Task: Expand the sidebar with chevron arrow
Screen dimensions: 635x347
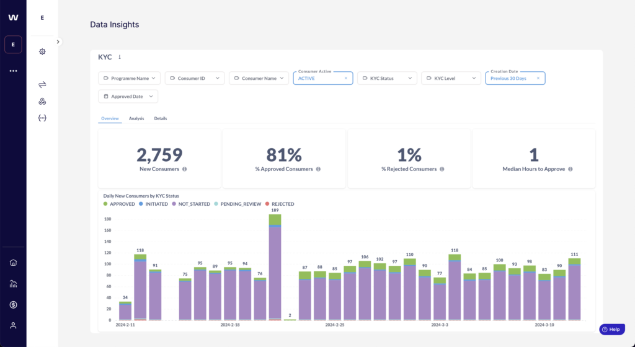Action: [x=58, y=42]
